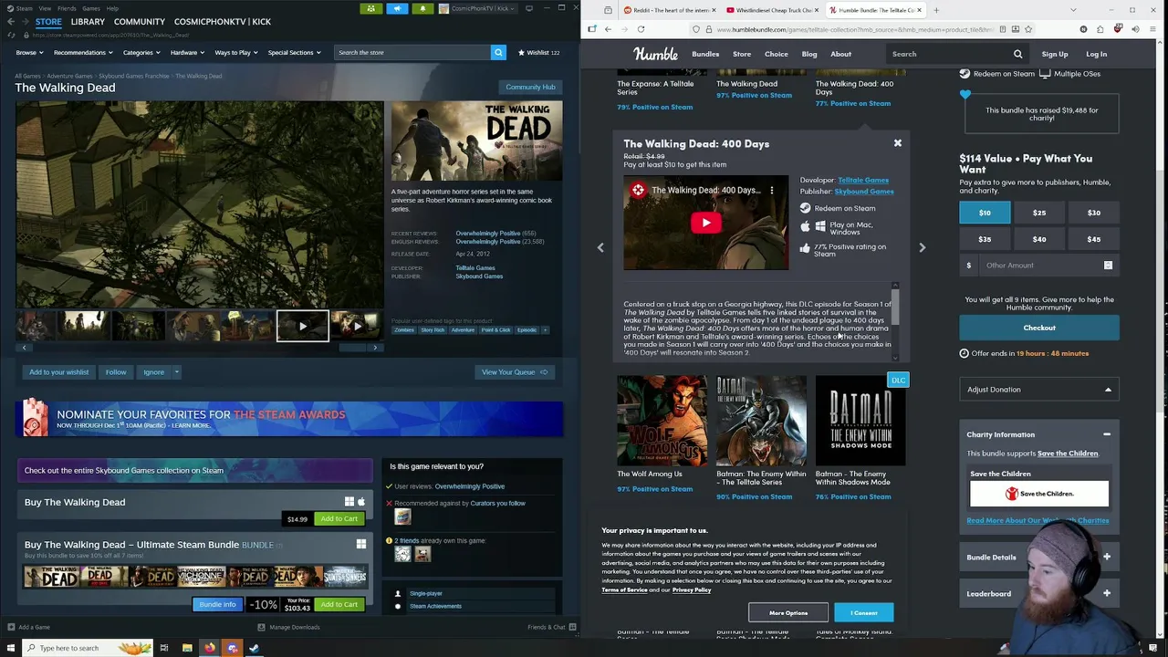Show previous game with the left carousel arrow
1168x657 pixels.
[600, 247]
